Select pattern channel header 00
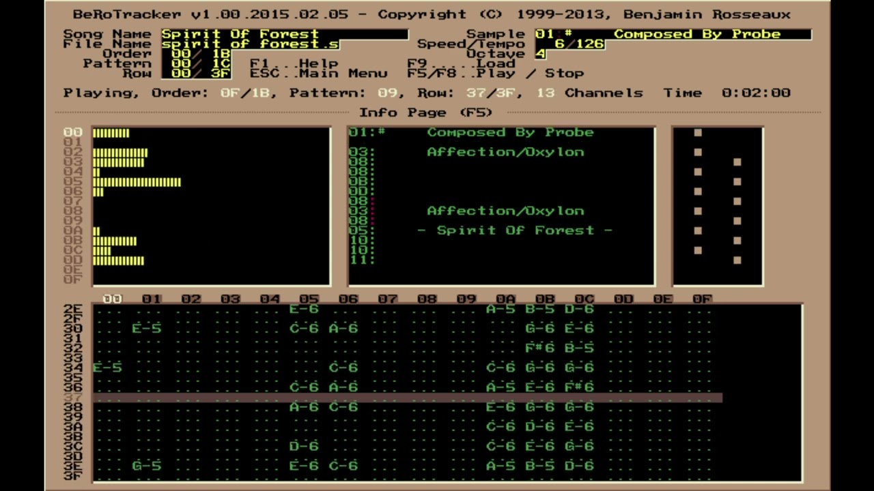Viewport: 874px width, 491px height. [112, 299]
